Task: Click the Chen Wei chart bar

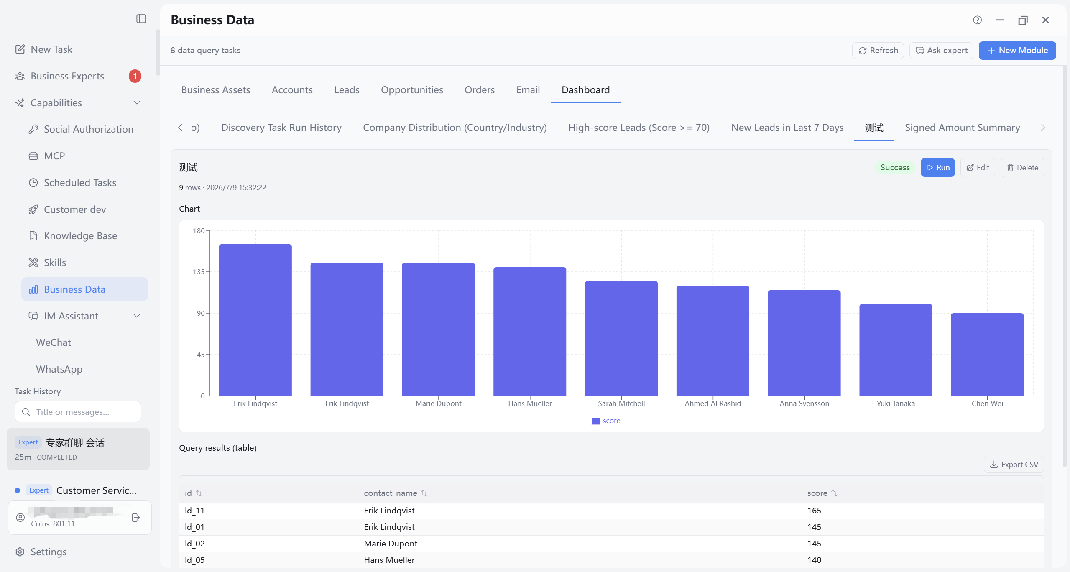Action: (x=987, y=355)
